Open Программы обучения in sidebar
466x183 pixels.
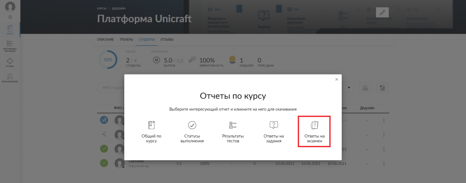click(x=10, y=46)
